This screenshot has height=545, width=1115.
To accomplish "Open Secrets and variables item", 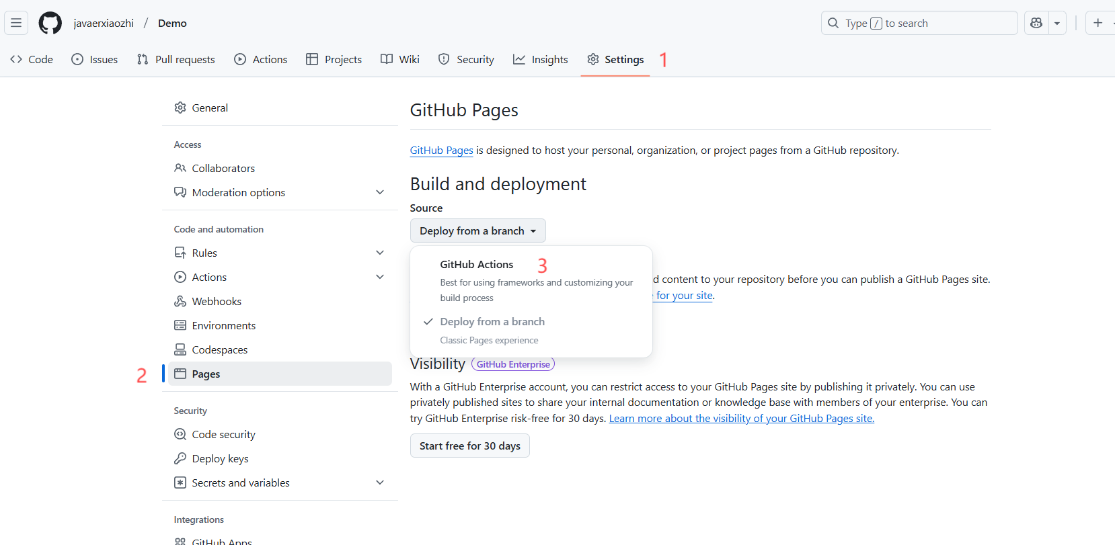I will coord(280,483).
